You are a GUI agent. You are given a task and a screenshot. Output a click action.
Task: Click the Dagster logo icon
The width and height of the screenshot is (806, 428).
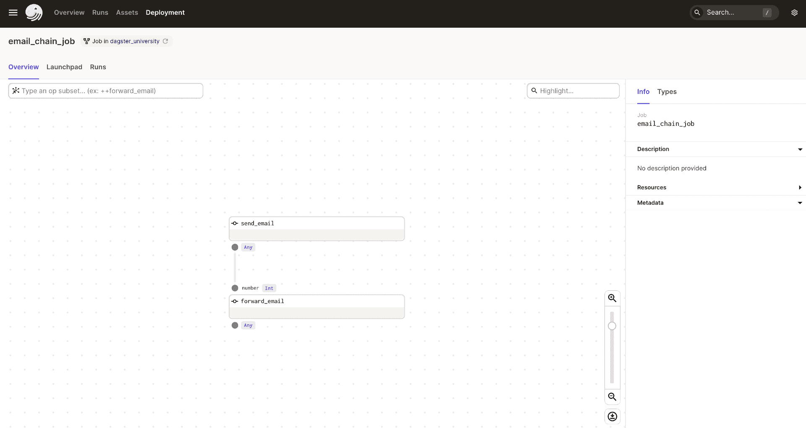tap(34, 13)
